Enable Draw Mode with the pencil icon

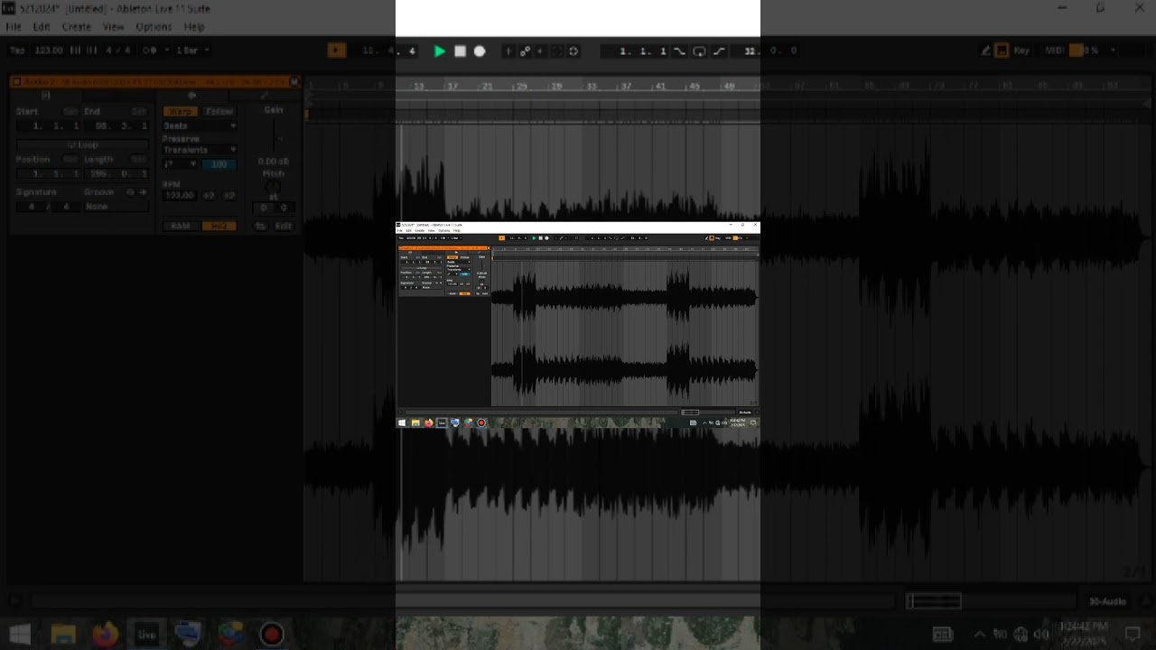(986, 51)
